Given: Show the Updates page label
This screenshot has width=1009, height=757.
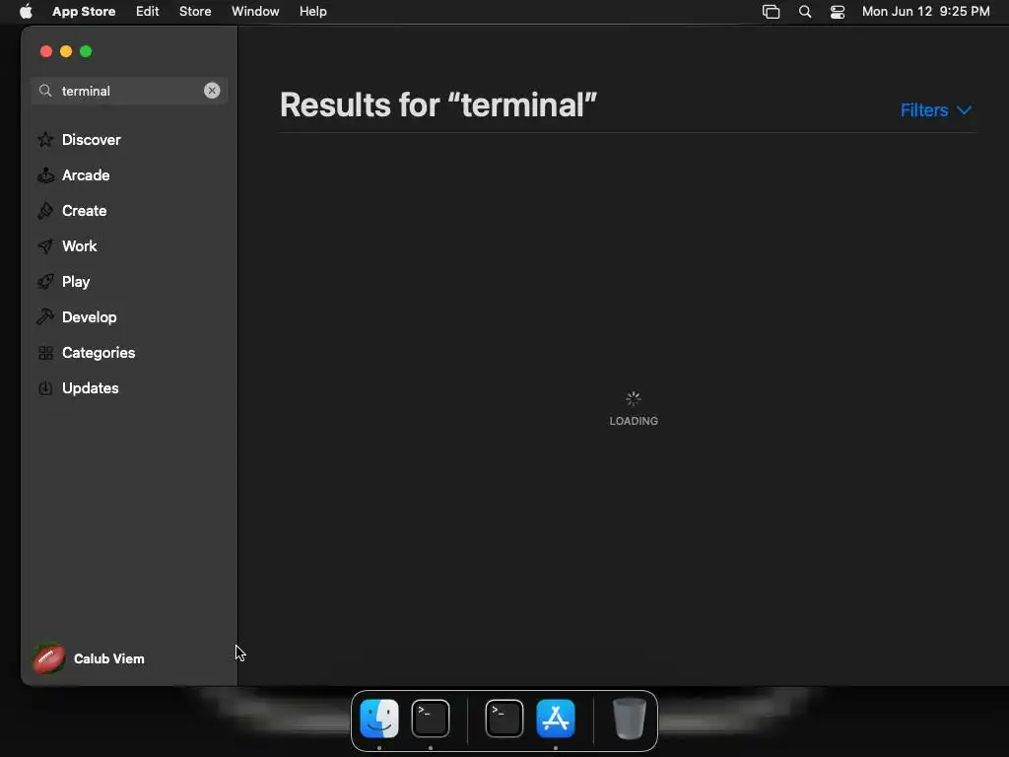Looking at the screenshot, I should [x=90, y=388].
